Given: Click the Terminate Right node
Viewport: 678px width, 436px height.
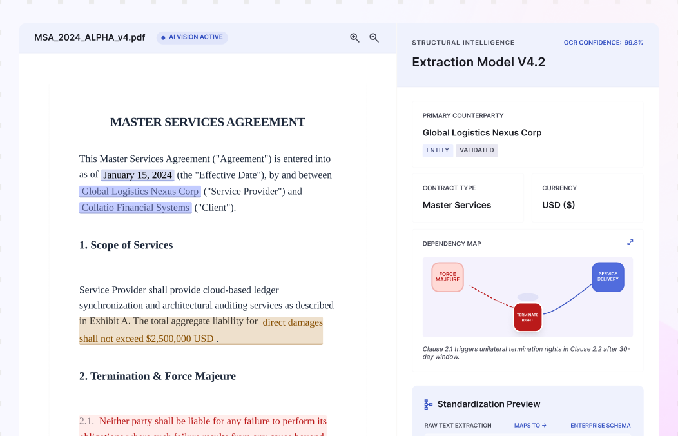Looking at the screenshot, I should click(x=528, y=317).
